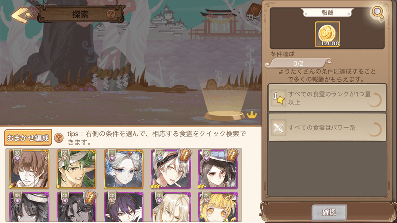The height and width of the screenshot is (223, 397).
Task: Choose level 37 green-haired character portrait
Action: point(76,169)
